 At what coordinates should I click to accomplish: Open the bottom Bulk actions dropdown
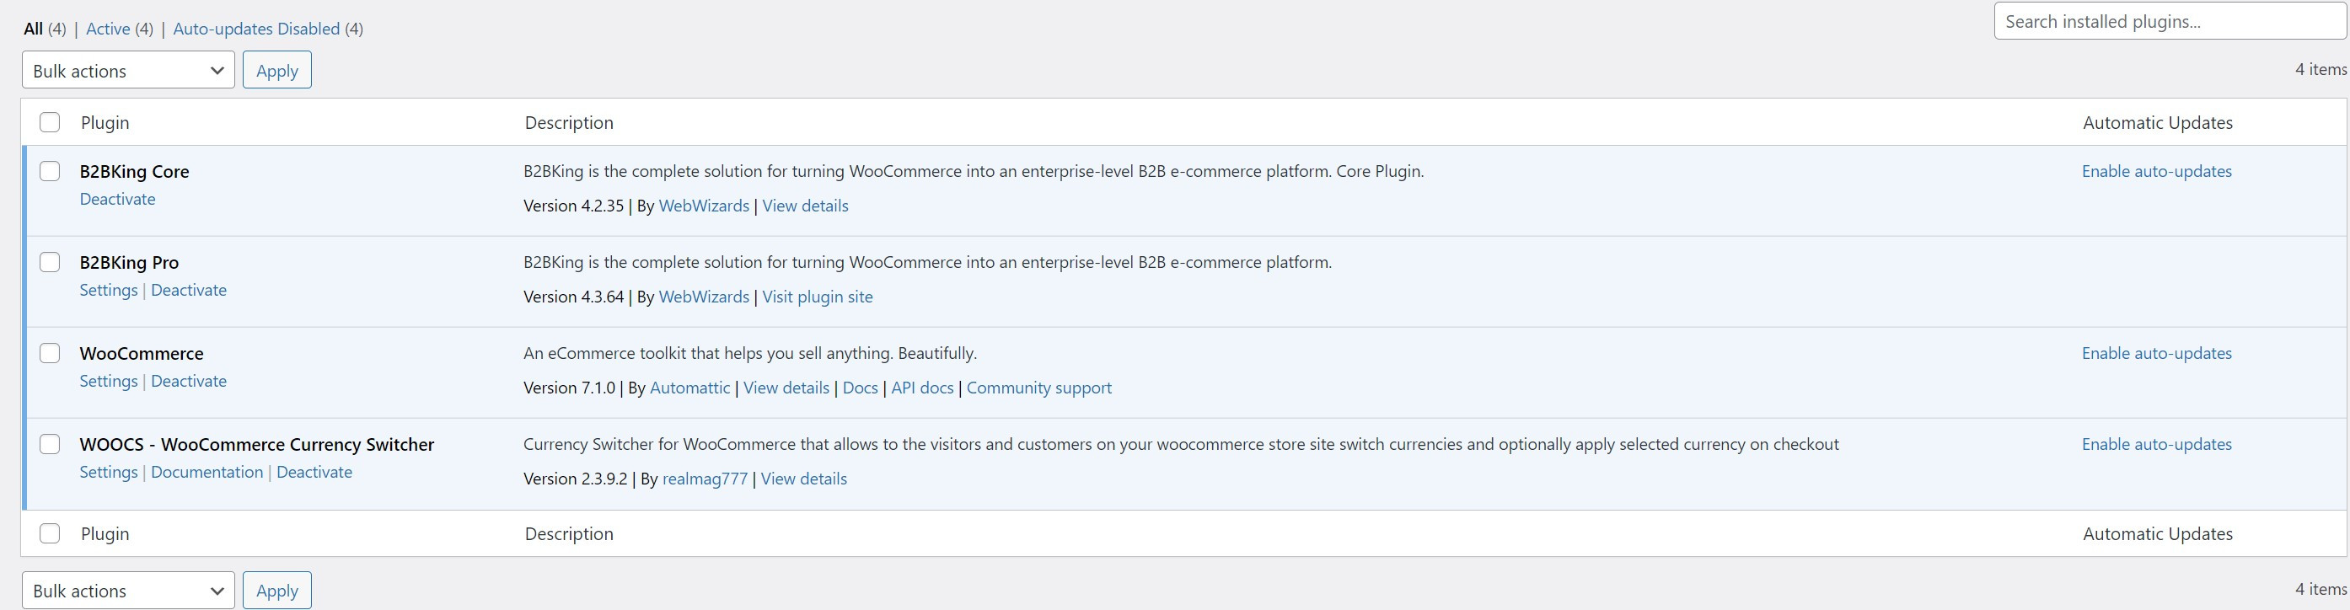tap(128, 590)
